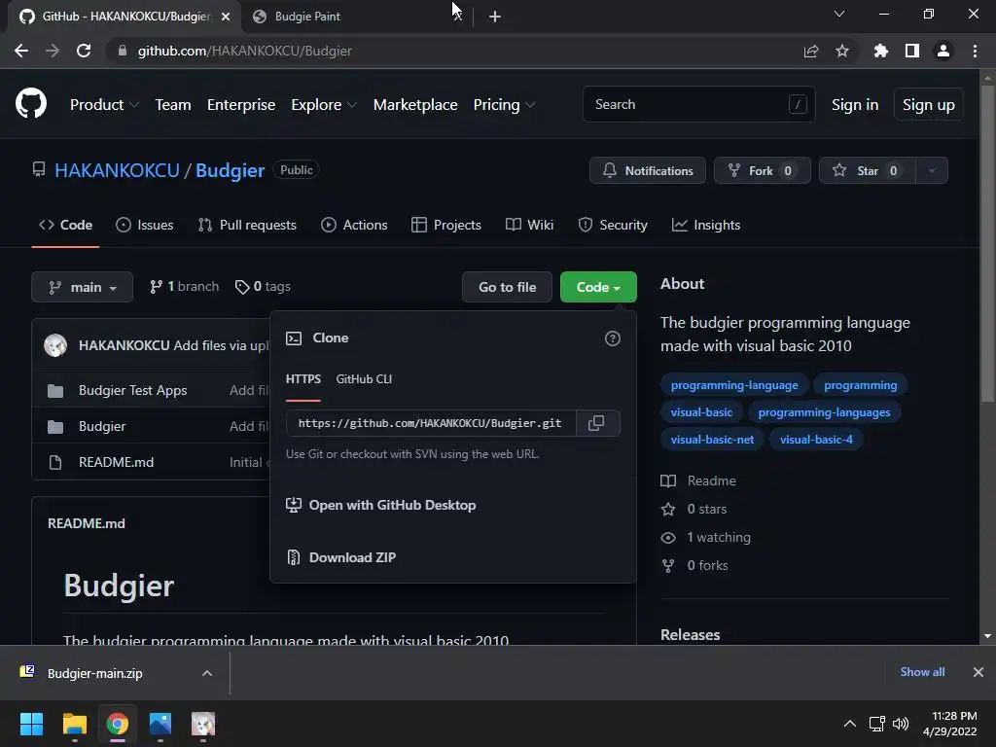The image size is (996, 747).
Task: Click the HAKANKOKCU avatar in the commit row
Action: 55,345
